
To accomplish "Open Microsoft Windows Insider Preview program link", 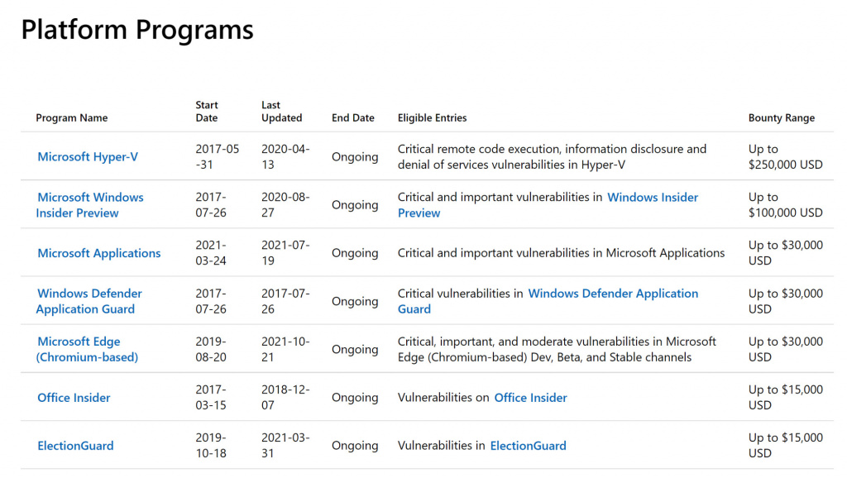I will (89, 205).
